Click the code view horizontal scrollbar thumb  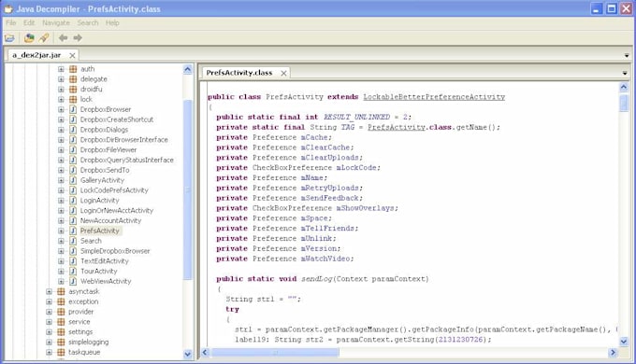pyautogui.click(x=275, y=352)
